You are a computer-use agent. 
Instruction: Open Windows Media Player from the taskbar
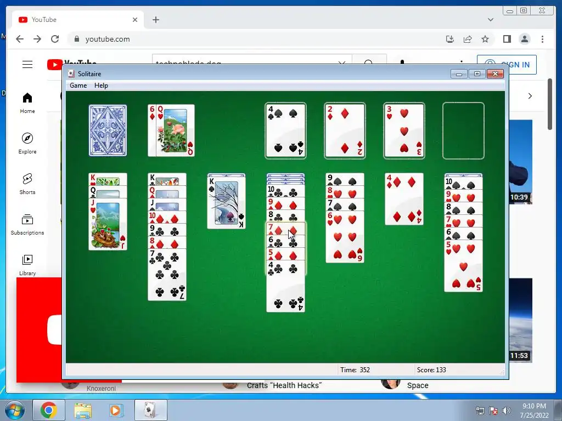(116, 410)
